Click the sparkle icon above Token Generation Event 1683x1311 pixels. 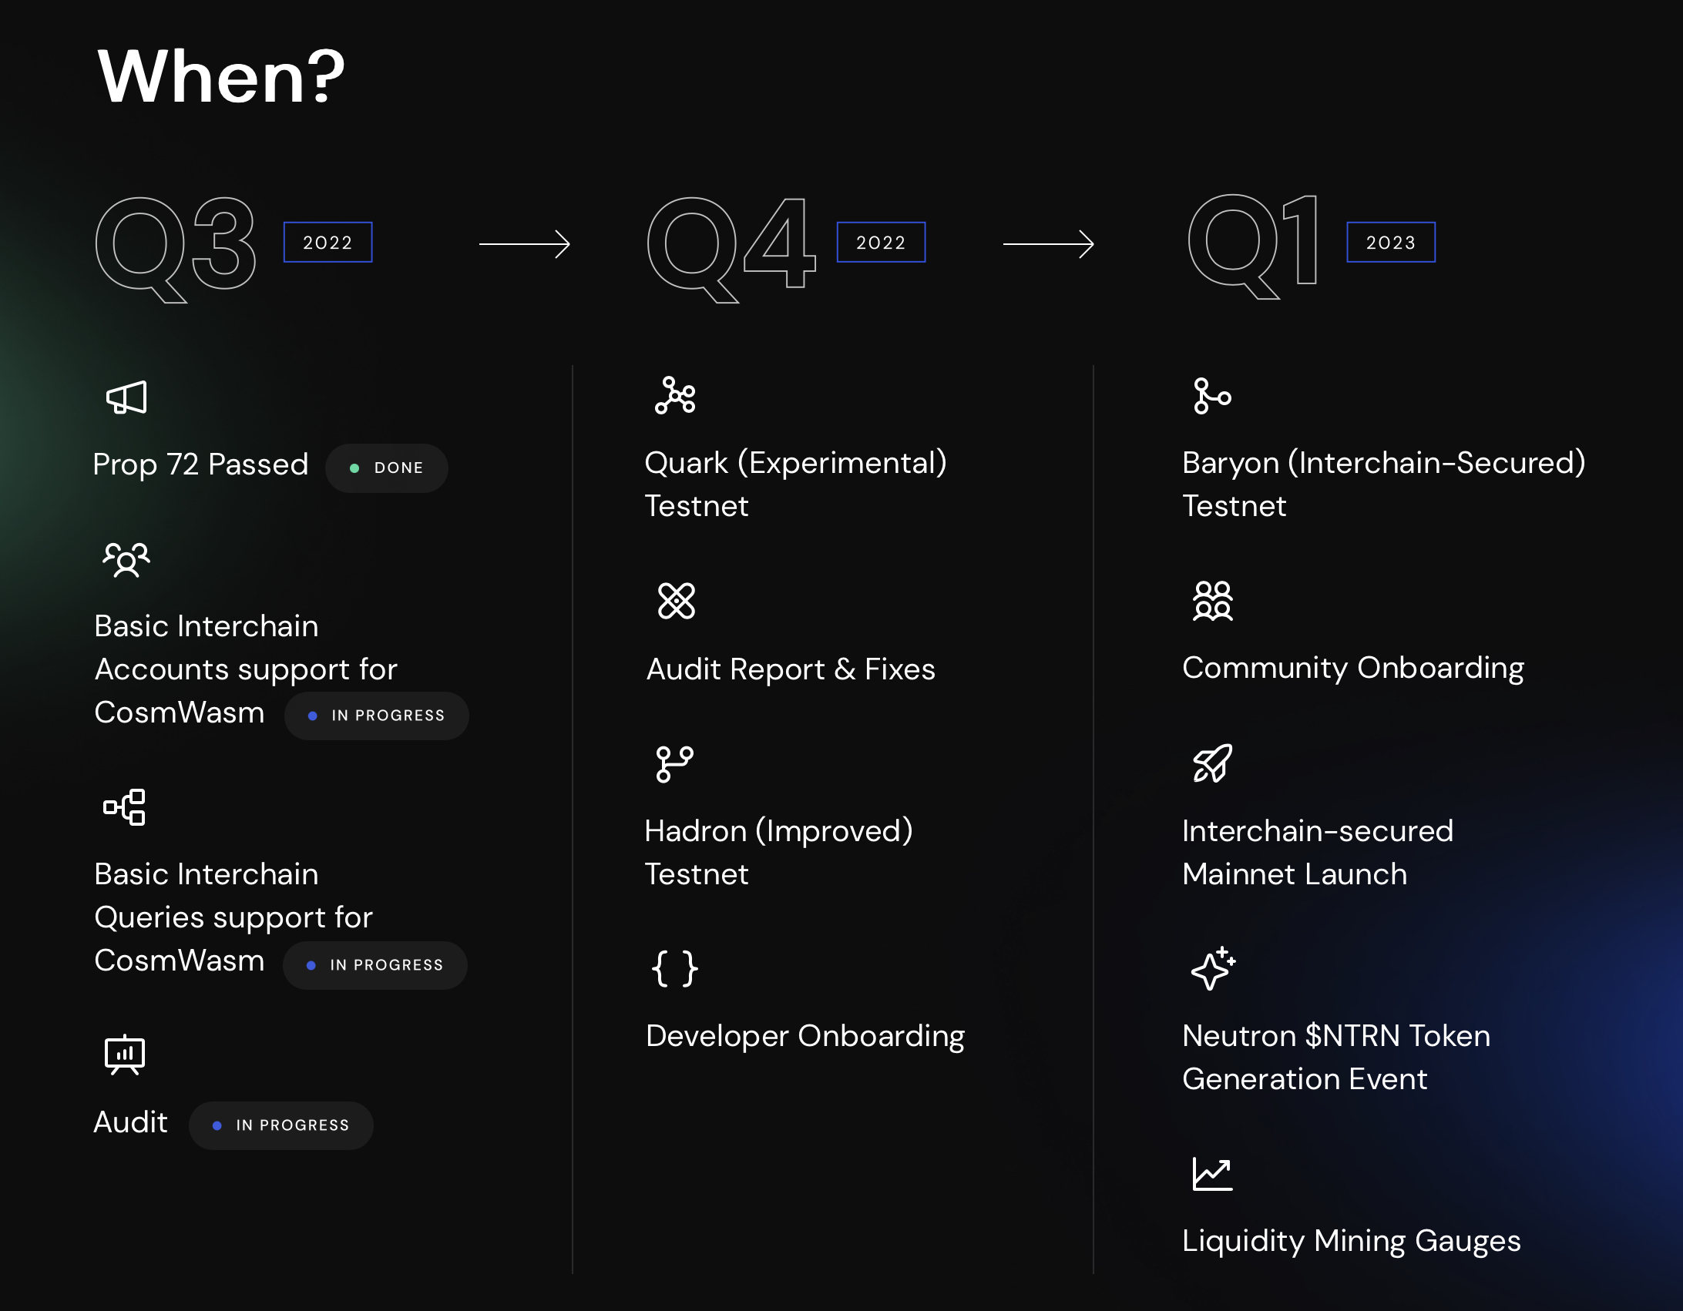(x=1213, y=969)
